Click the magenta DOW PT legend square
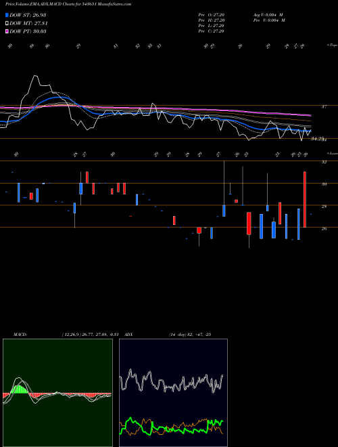This screenshot has height=447, width=338. 7,31
